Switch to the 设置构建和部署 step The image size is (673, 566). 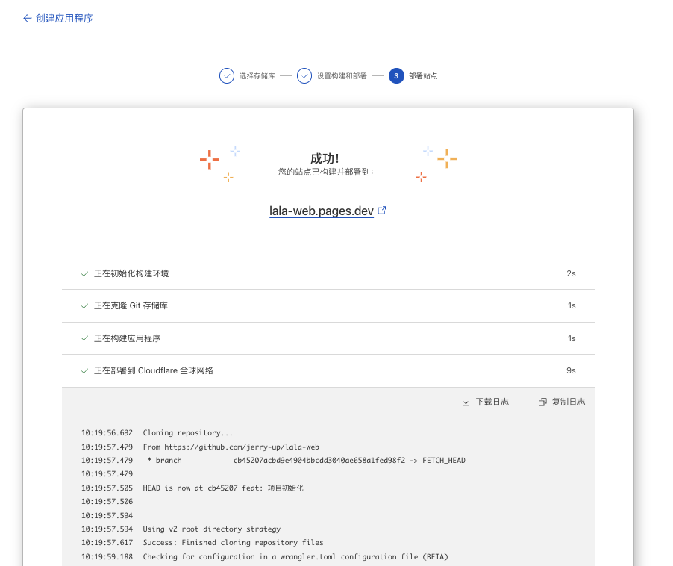click(344, 75)
